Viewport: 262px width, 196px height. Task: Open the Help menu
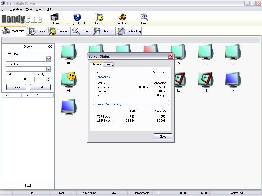[49, 9]
